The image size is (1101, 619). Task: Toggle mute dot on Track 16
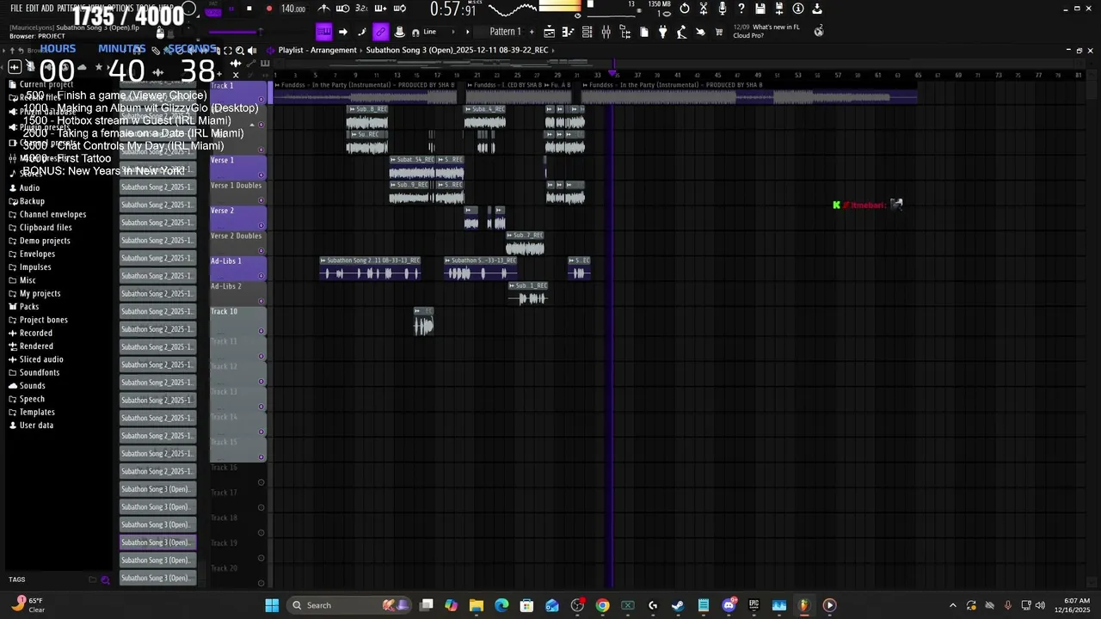click(x=261, y=481)
